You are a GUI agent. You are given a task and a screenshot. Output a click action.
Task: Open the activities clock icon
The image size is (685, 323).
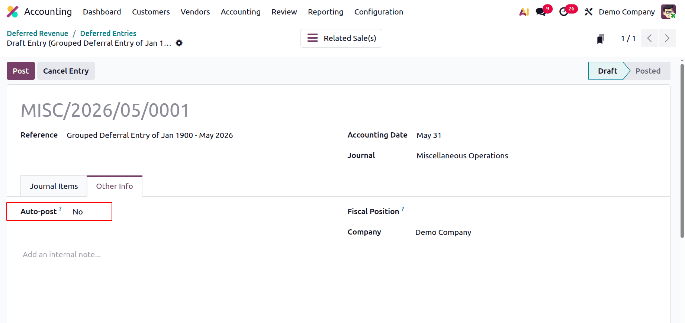[564, 12]
